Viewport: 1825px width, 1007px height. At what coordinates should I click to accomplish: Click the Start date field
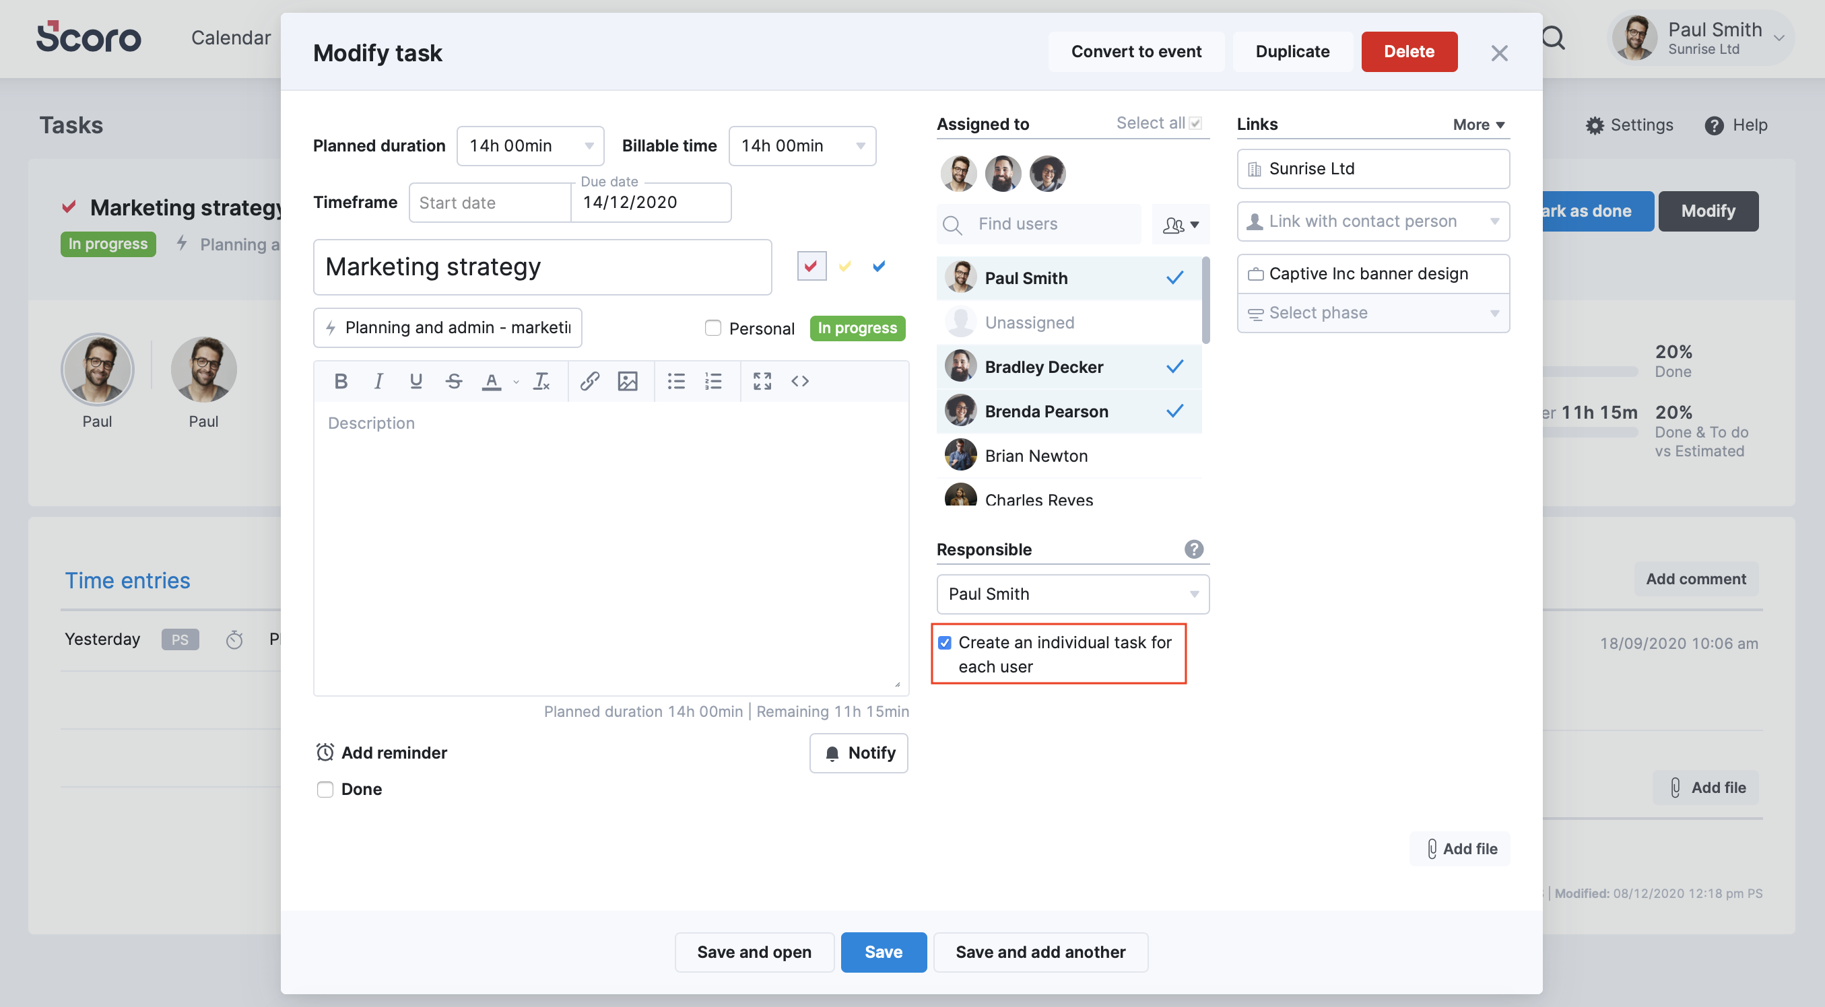[x=490, y=203]
